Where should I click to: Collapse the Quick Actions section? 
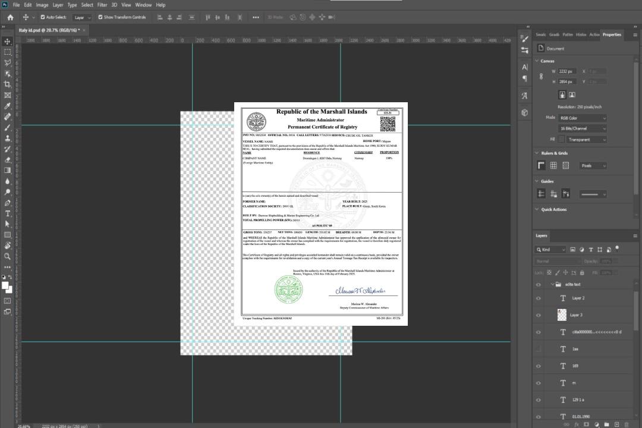537,209
